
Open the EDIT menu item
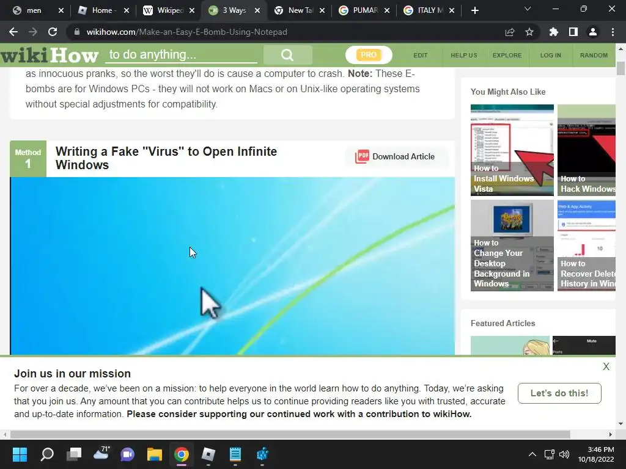pos(421,56)
